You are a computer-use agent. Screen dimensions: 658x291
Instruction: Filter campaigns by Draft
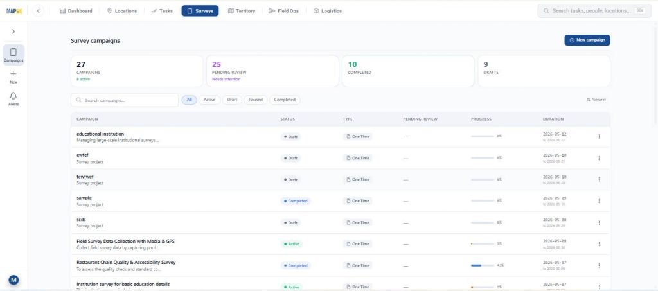[x=232, y=100]
